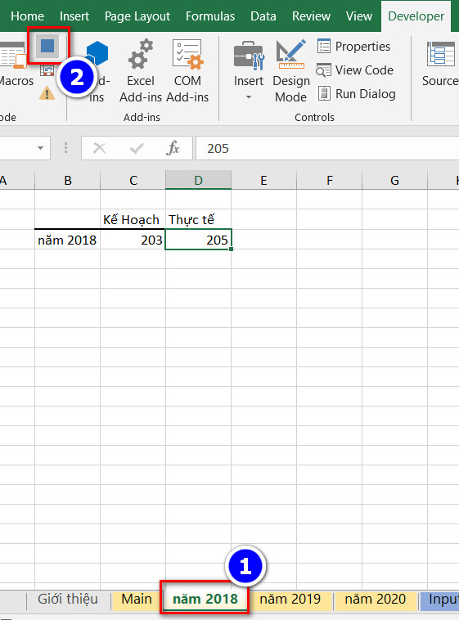Click the formula bar showing 205

(327, 148)
